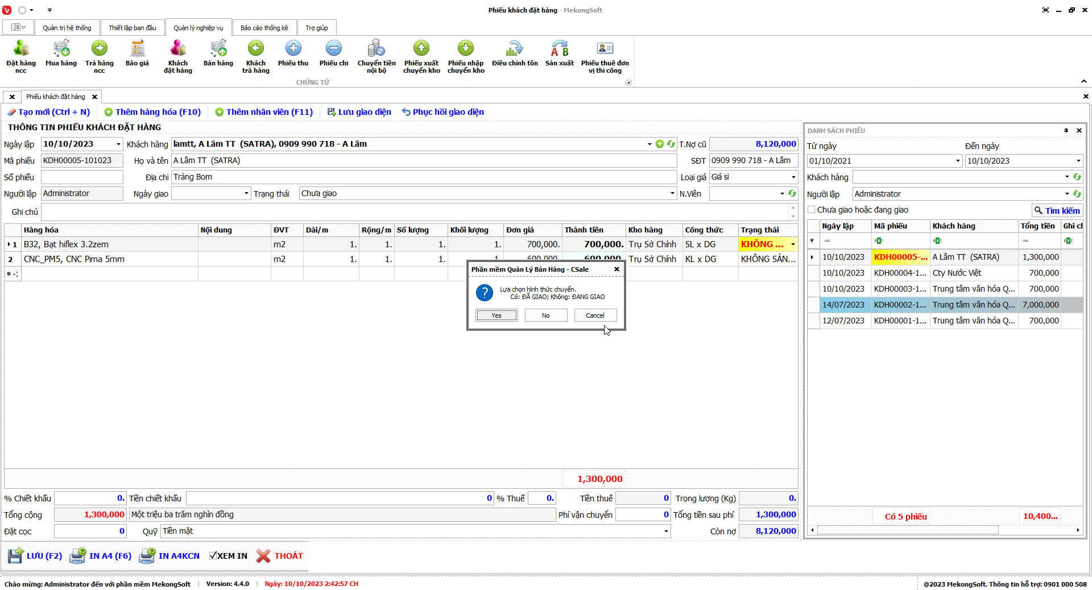The width and height of the screenshot is (1092, 590).
Task: Open the Thiết lập ban đầu tab
Action: click(133, 28)
